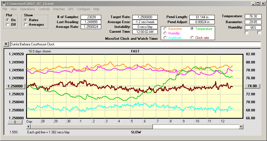Open the Controls menu
The image size is (267, 141).
[44, 9]
